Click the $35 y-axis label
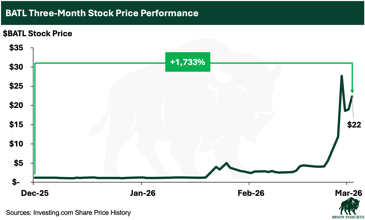 16,48
